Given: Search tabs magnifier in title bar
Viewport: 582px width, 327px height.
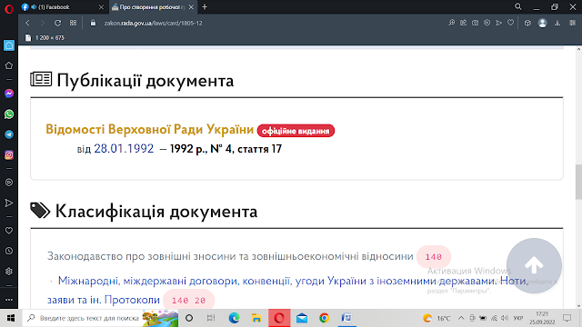Looking at the screenshot, I should coord(518,6).
